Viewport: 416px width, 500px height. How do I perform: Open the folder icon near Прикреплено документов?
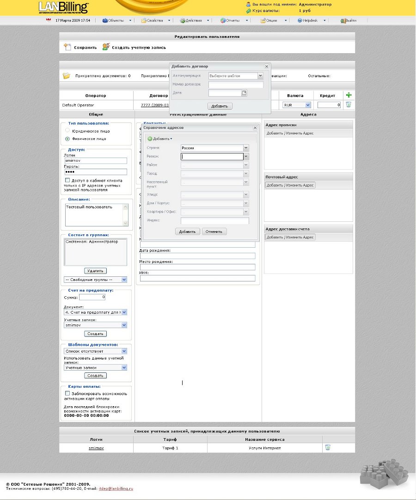[x=66, y=75]
